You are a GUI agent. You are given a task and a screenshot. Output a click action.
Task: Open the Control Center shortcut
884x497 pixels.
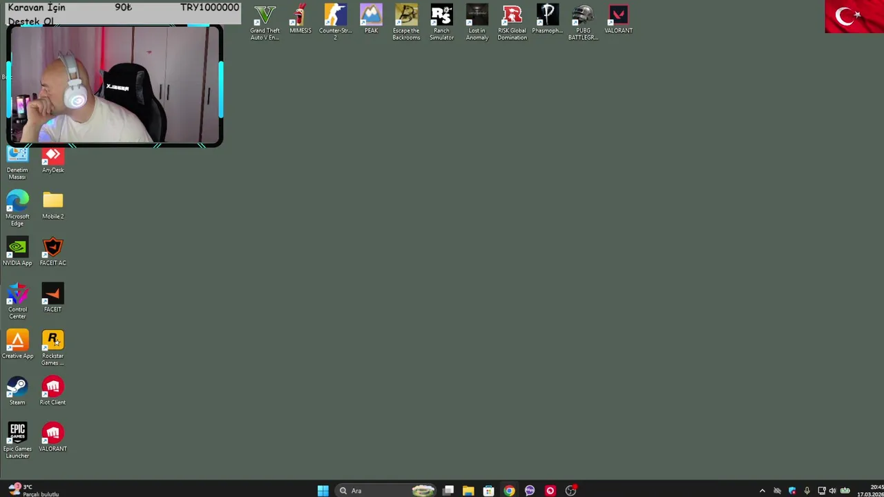click(17, 301)
